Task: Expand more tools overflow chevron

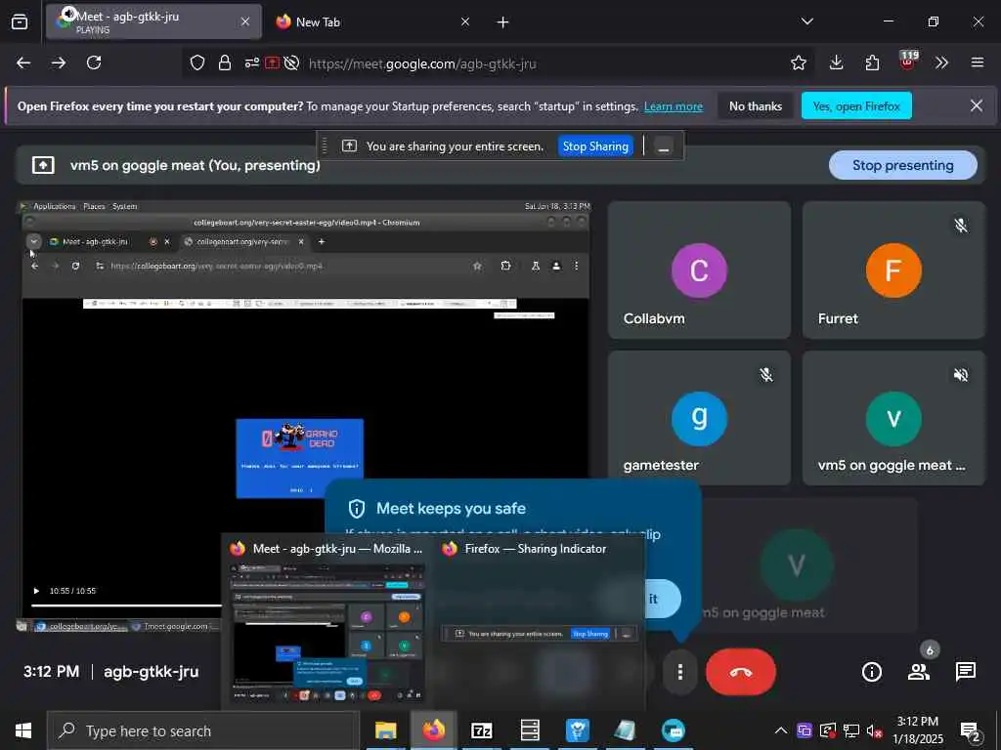Action: click(x=941, y=62)
